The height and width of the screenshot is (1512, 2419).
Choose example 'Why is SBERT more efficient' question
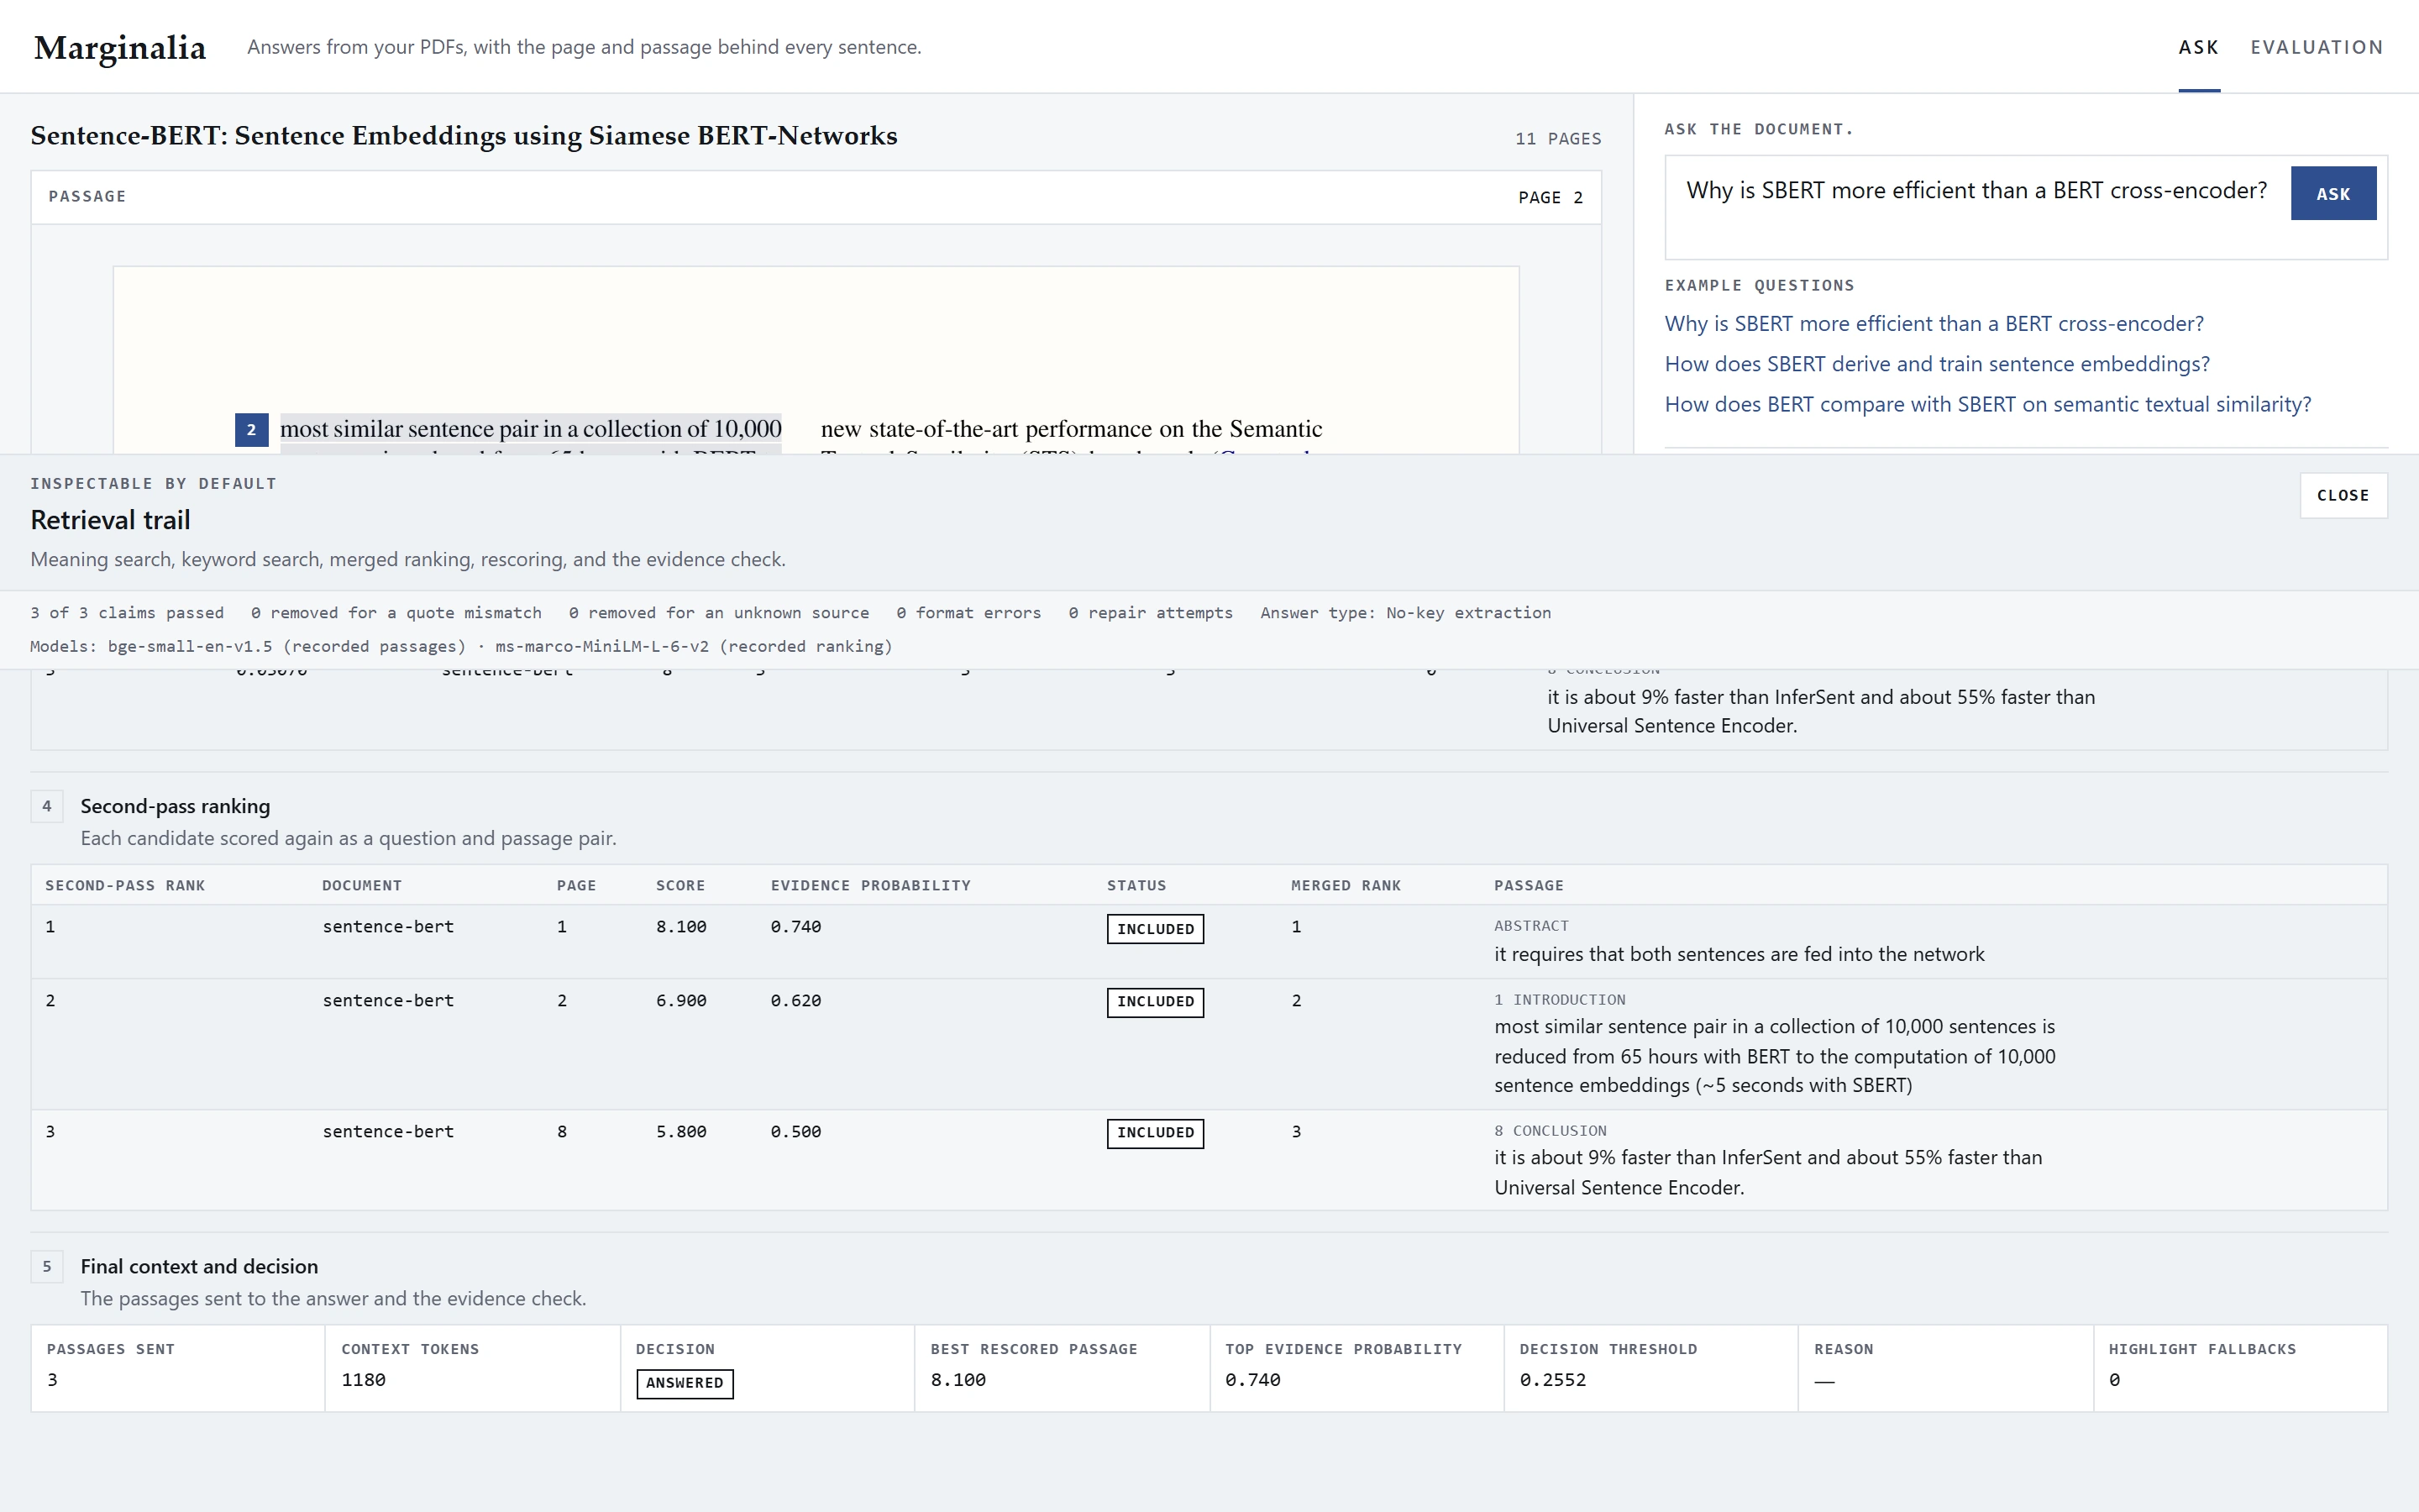click(1934, 324)
